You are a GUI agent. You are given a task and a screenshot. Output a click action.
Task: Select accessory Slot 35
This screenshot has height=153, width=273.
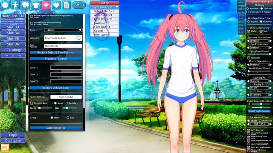tap(13, 39)
